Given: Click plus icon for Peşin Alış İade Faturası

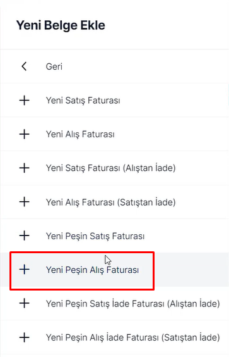Looking at the screenshot, I should 24,337.
